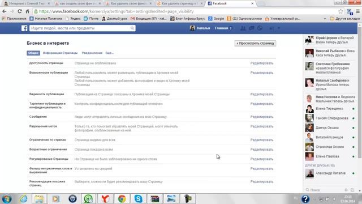This screenshot has width=362, height=204.
Task: Click the page vertical scrollbar
Action: [x=360, y=92]
